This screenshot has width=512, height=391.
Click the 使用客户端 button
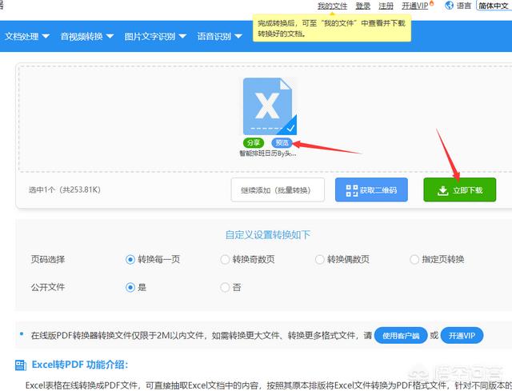click(401, 335)
